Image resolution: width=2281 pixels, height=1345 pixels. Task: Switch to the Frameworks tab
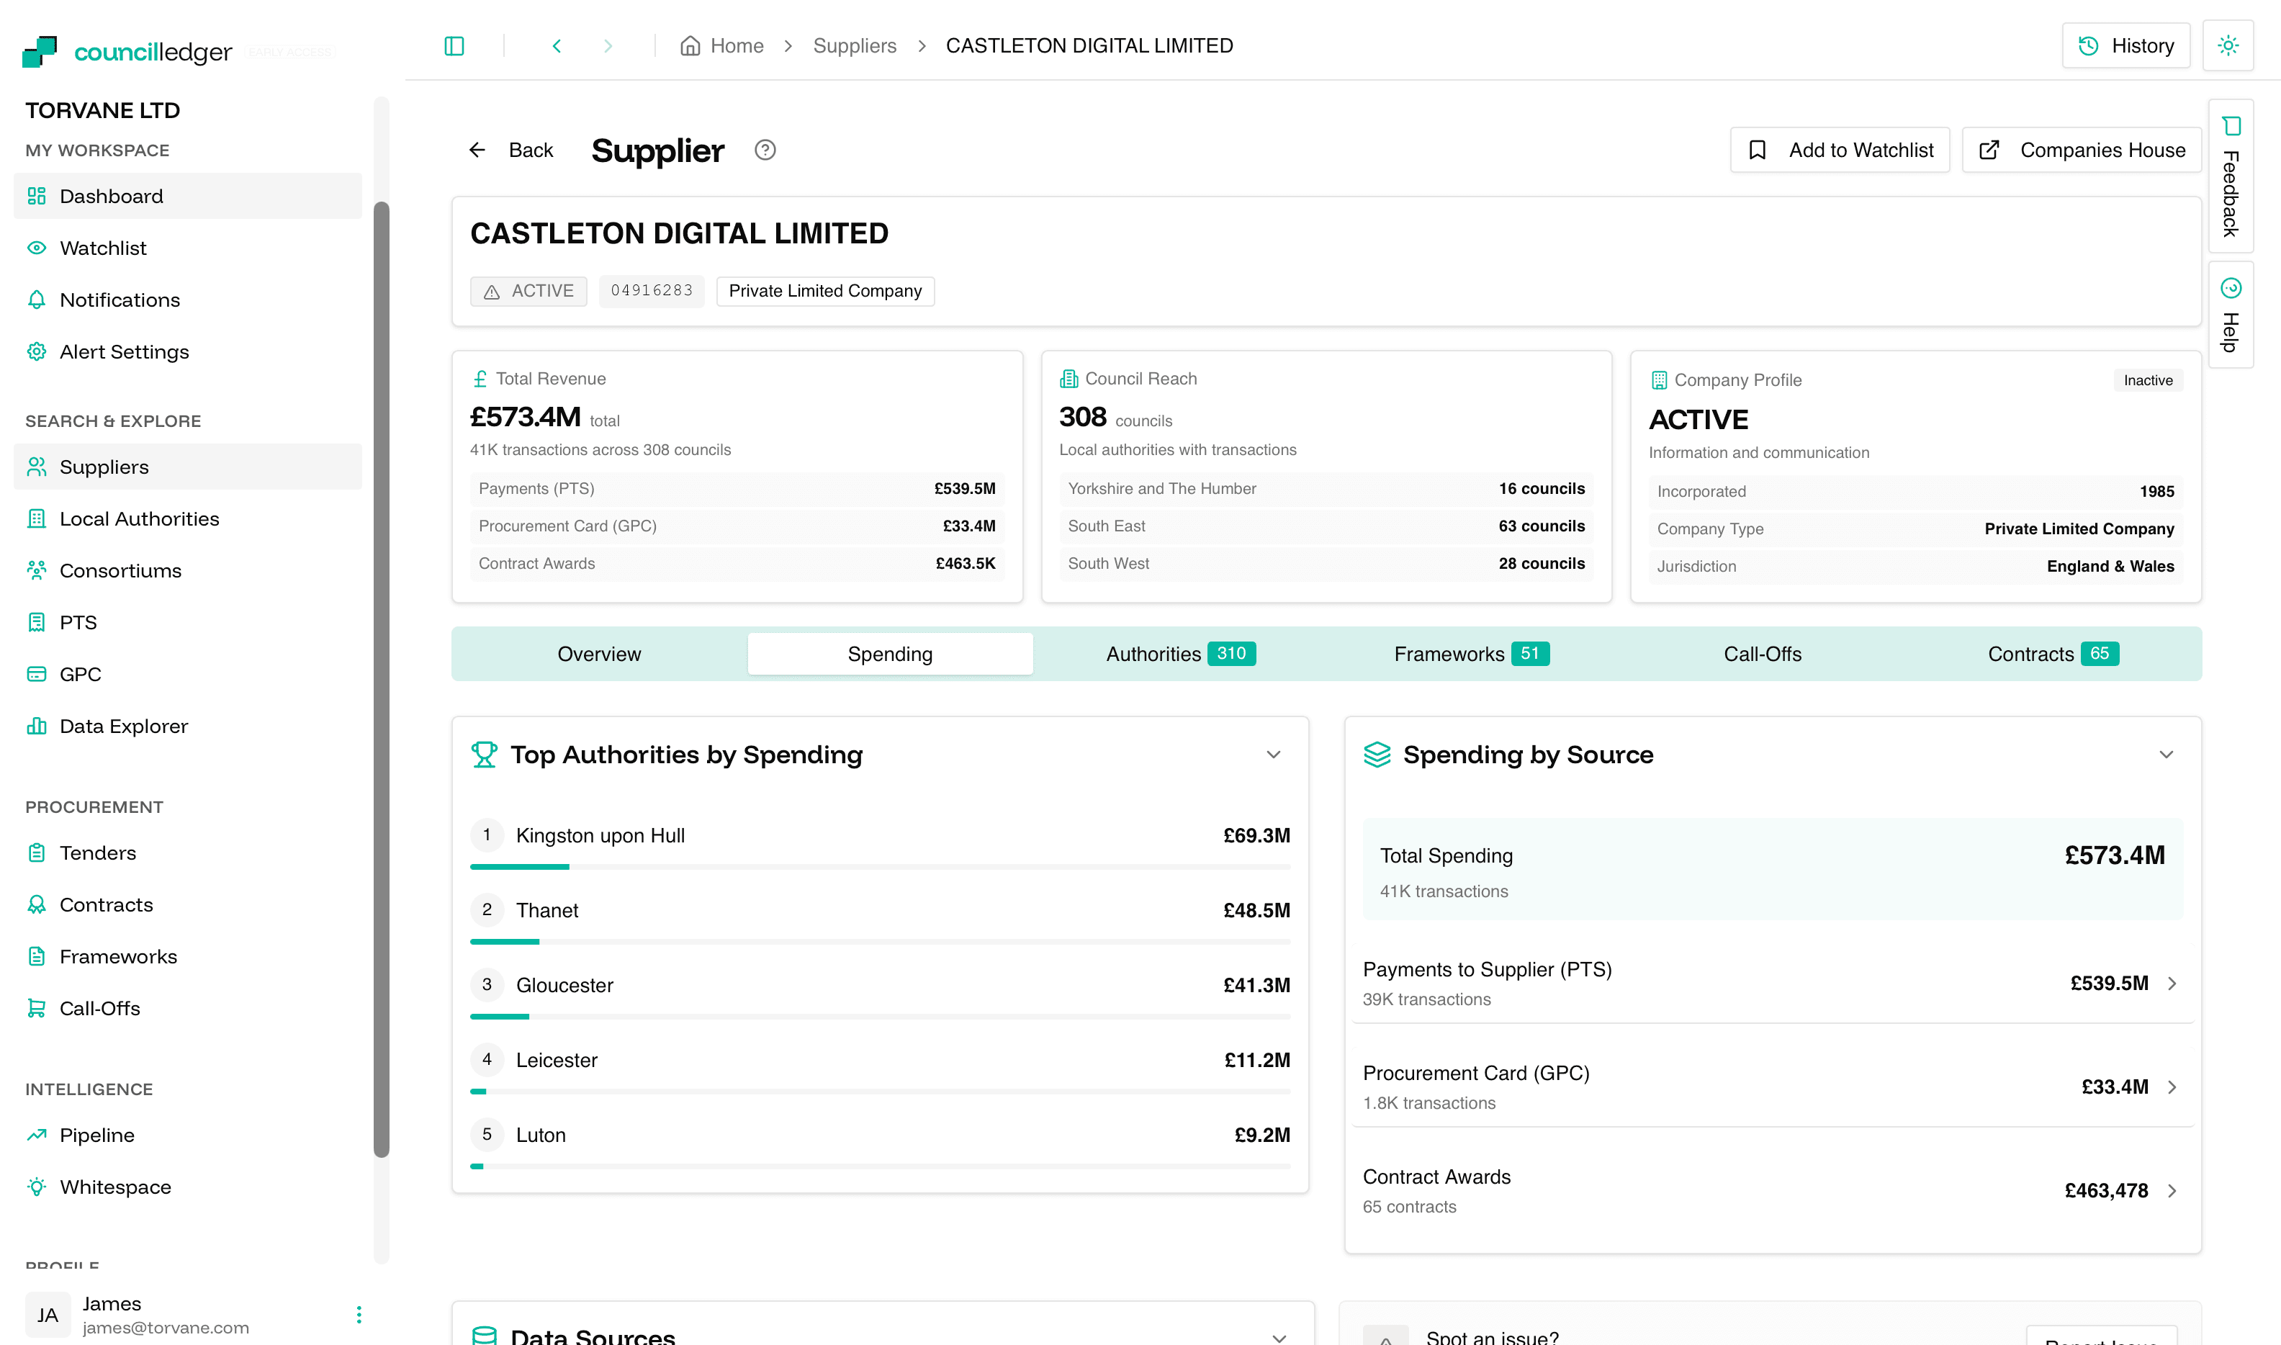[1472, 654]
